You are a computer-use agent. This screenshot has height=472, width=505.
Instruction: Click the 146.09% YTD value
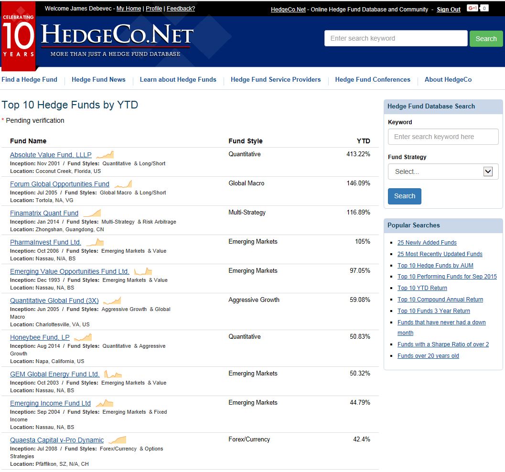[358, 183]
